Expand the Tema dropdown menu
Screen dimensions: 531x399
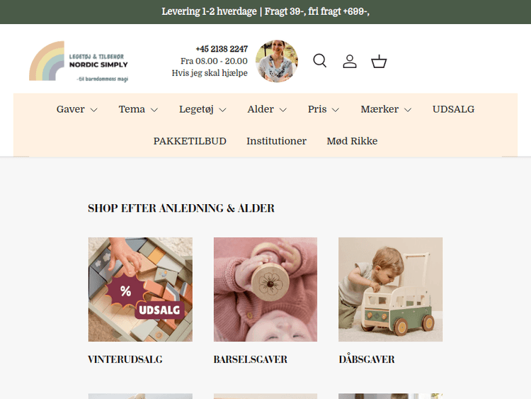(138, 109)
